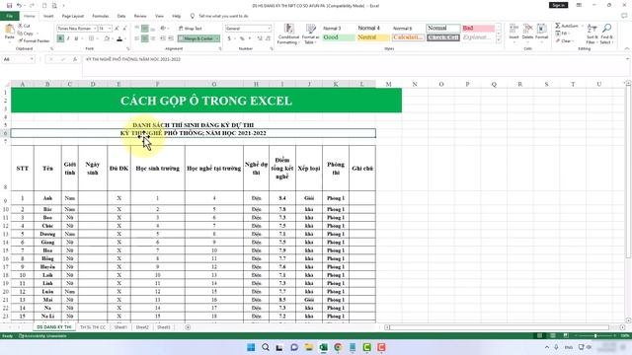Click the Orientation text angle icon

click(x=163, y=29)
